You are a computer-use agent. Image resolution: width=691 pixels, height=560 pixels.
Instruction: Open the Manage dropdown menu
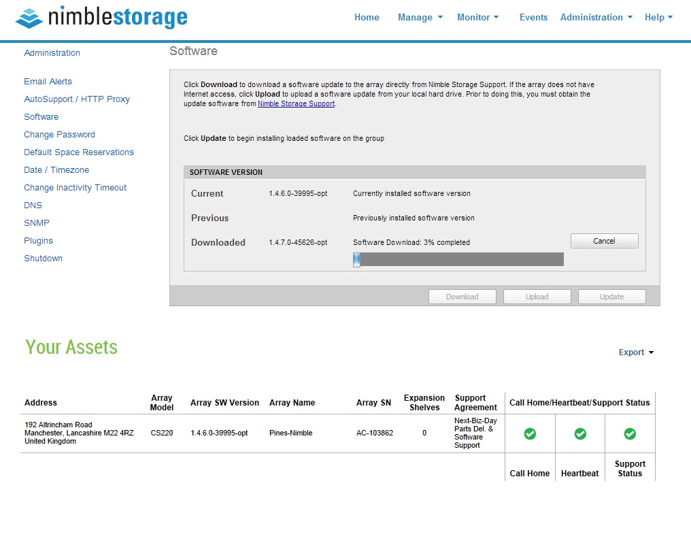coord(420,17)
